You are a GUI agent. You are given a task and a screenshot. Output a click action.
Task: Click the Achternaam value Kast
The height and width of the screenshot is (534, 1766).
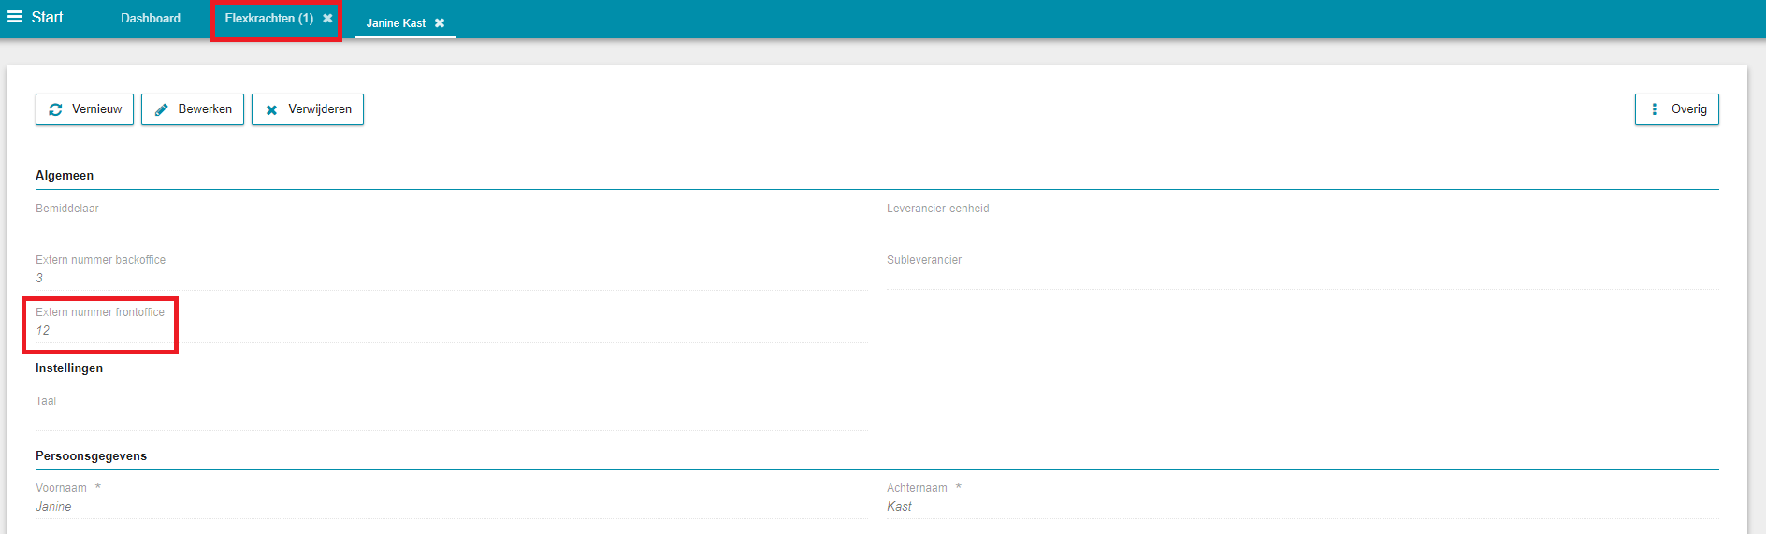click(x=899, y=506)
